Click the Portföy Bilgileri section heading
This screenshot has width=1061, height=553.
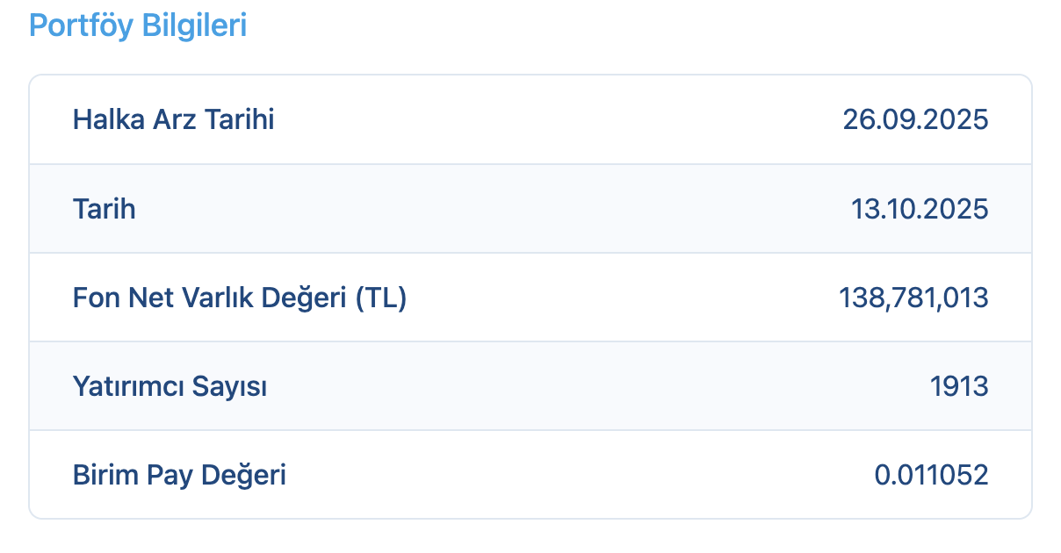[138, 25]
